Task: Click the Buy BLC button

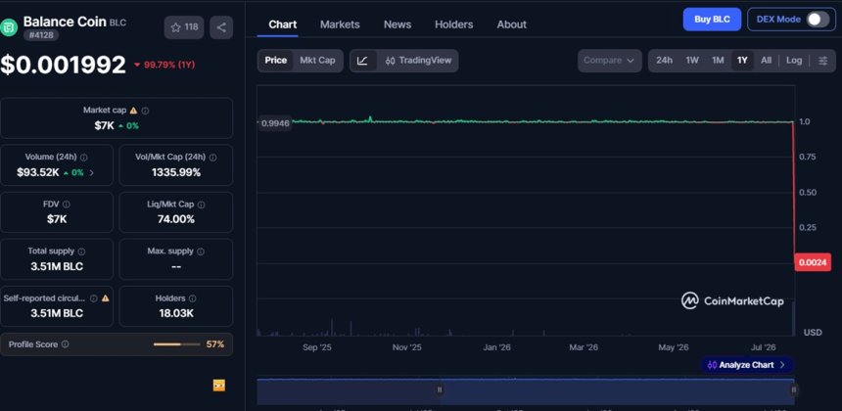Action: click(712, 20)
